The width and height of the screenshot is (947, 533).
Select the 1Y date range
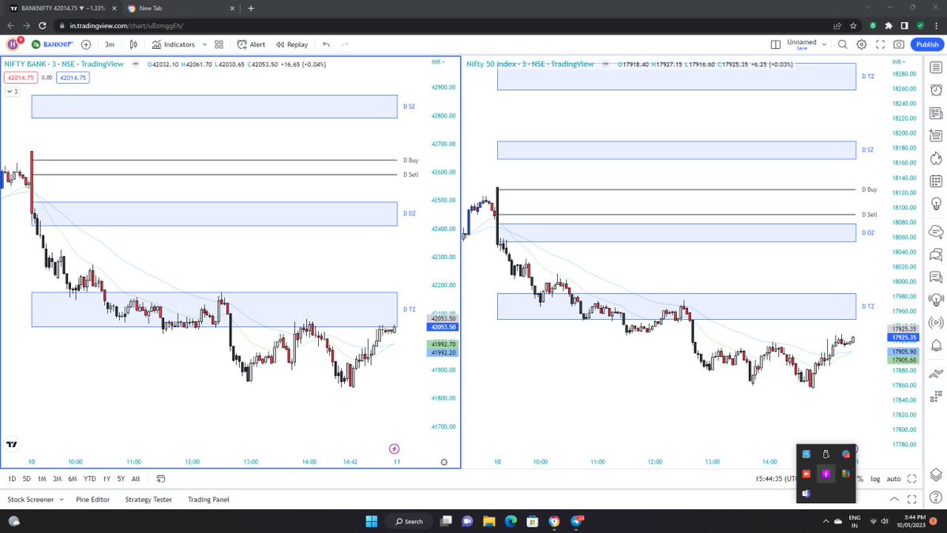[106, 479]
